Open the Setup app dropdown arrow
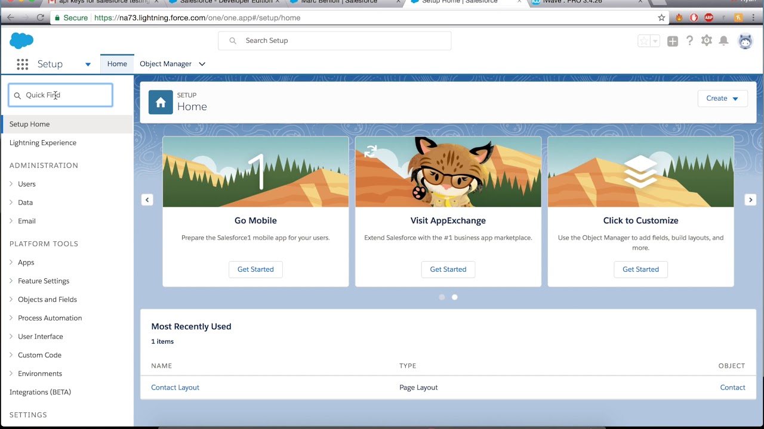Screen dimensions: 764x429 (x=88, y=64)
